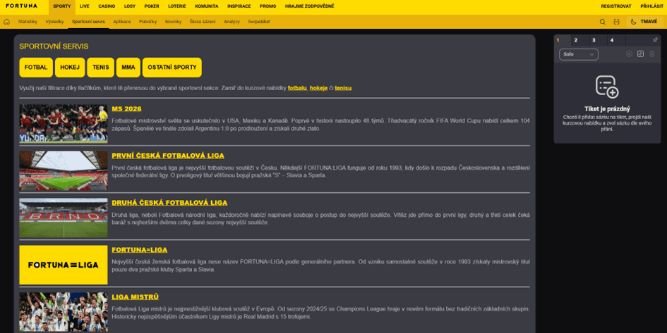The image size is (667, 333).
Task: Open Výsledky submenu
Action: point(54,22)
